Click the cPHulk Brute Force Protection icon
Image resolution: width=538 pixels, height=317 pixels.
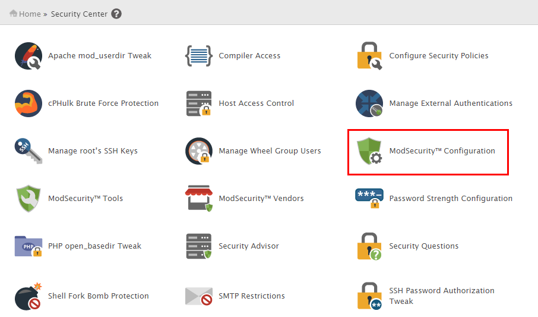pos(28,103)
